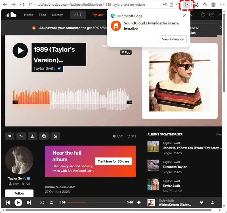Open the immersive reader icon in address bar

171,5
